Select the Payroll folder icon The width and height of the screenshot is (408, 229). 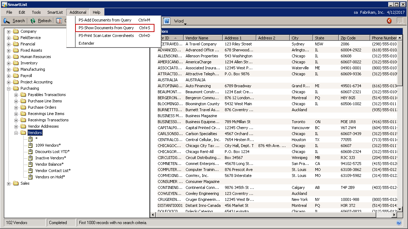16,76
